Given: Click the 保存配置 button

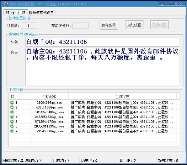Looking at the screenshot, I should tap(109, 25).
